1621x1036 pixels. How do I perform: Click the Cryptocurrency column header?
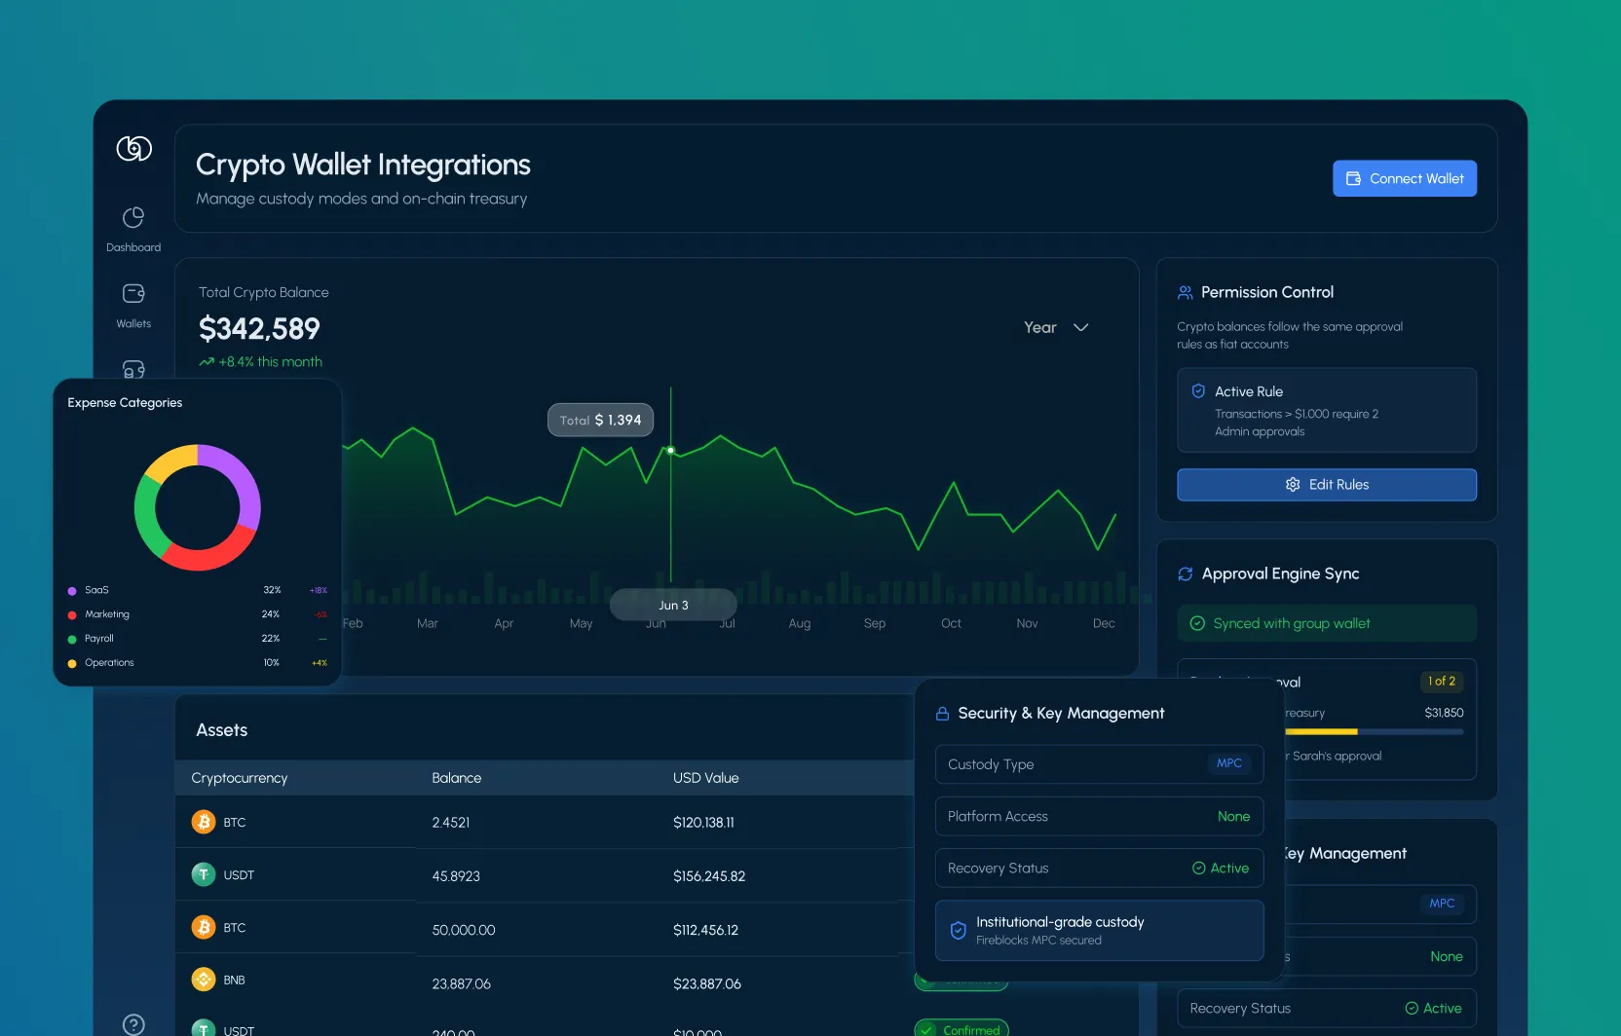[x=240, y=778]
